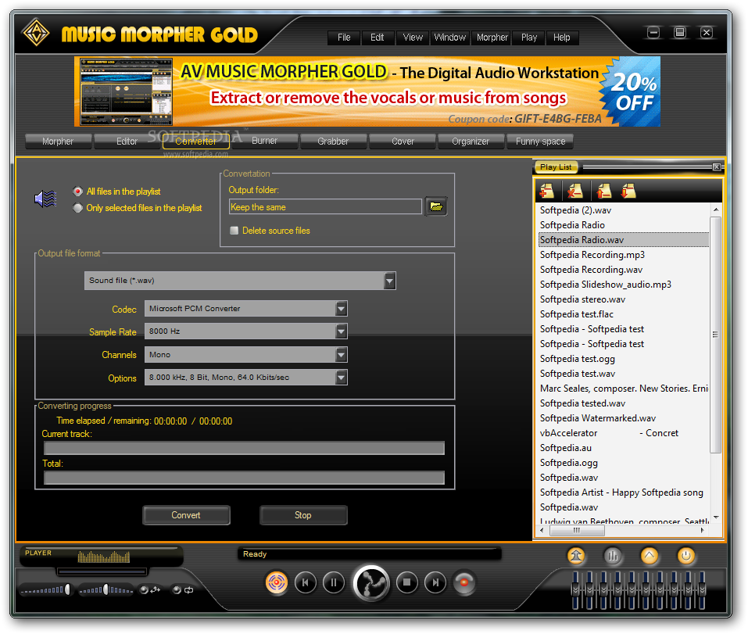Viewport: 748px width, 634px height.
Task: Open the output file format dropdown
Action: pyautogui.click(x=390, y=281)
